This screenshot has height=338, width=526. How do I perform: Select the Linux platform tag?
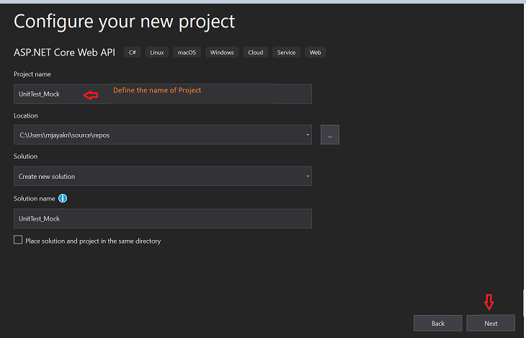pyautogui.click(x=156, y=53)
